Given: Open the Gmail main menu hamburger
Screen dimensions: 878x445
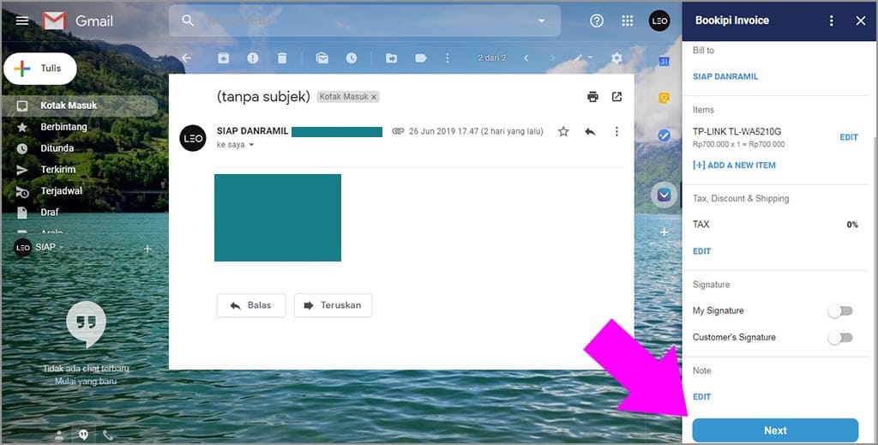Looking at the screenshot, I should point(21,21).
